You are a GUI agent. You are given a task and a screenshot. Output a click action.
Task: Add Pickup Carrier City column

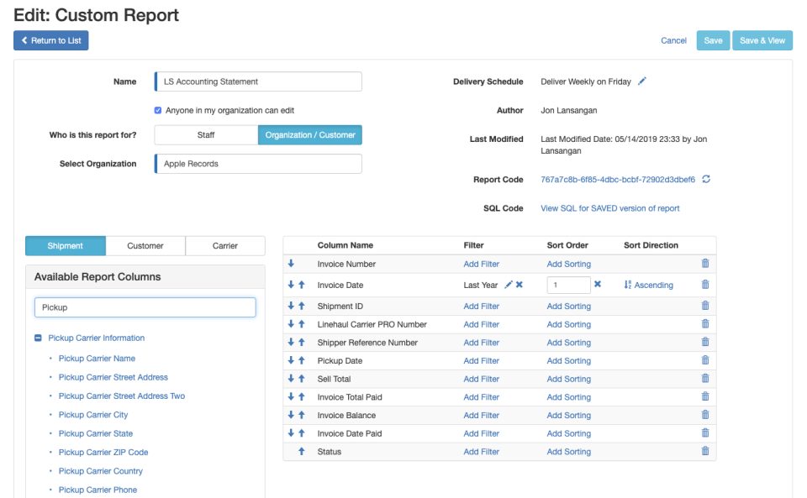tap(93, 415)
